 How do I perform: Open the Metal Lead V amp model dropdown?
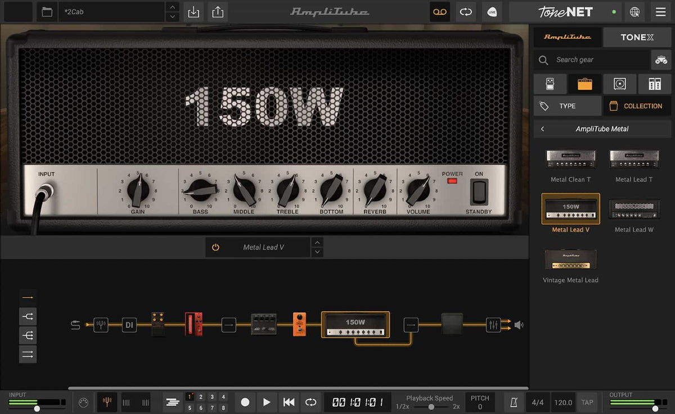coord(258,247)
